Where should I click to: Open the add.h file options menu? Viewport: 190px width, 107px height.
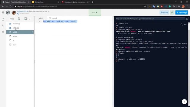pyautogui.click(x=32, y=32)
